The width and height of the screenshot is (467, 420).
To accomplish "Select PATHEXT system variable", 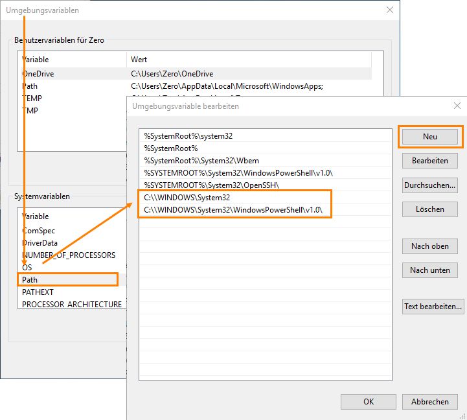I will [72, 292].
